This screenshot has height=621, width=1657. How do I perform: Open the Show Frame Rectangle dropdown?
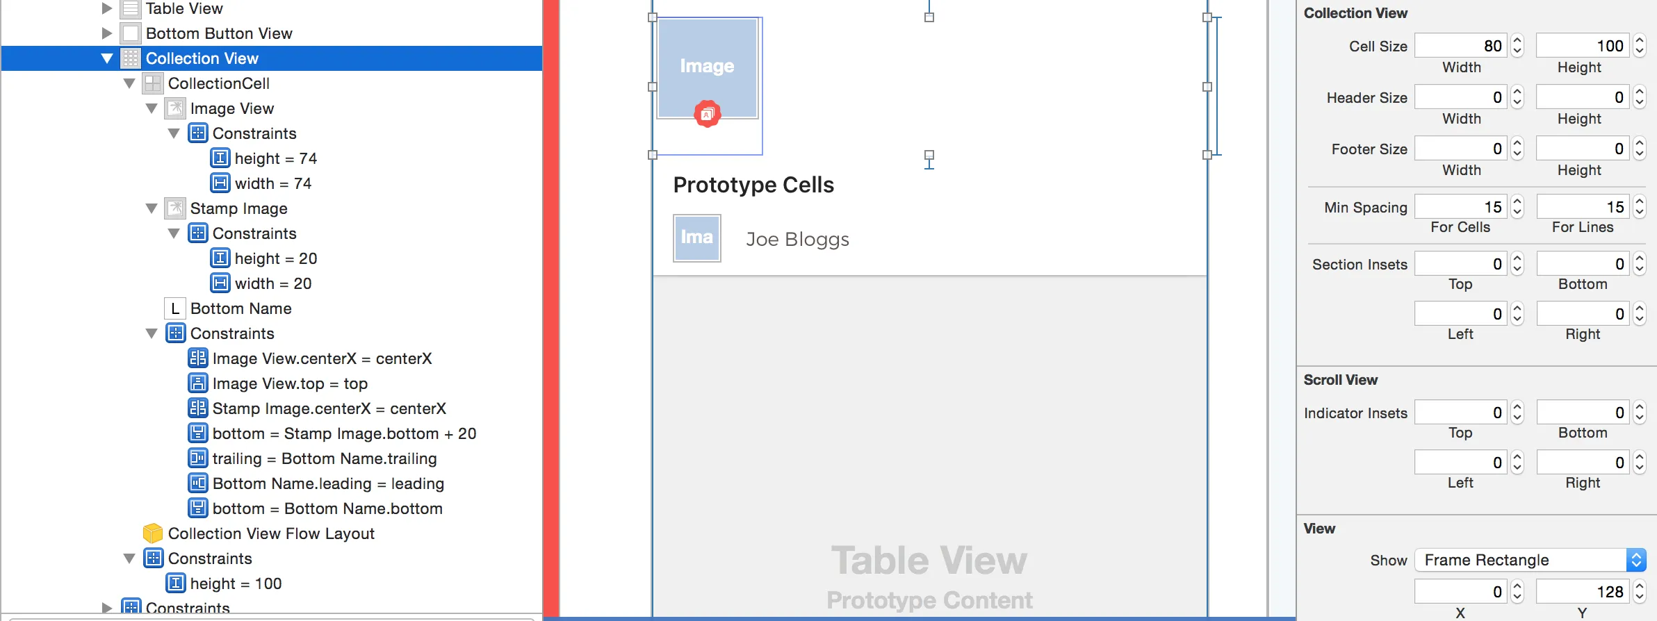(x=1636, y=560)
